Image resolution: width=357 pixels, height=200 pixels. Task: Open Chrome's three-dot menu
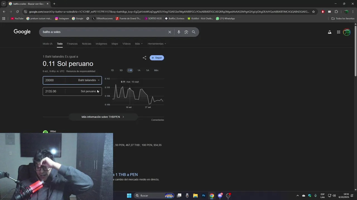point(353,12)
